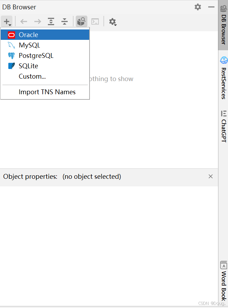
Task: Open the SQL console icon
Action: click(95, 21)
